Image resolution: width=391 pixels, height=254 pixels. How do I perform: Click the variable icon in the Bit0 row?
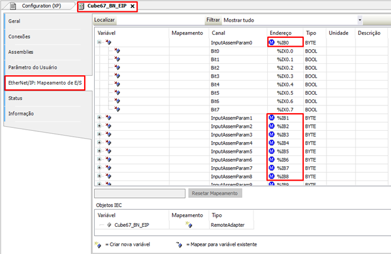[117, 52]
